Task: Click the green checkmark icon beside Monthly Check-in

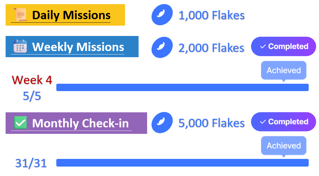Action: click(x=20, y=123)
